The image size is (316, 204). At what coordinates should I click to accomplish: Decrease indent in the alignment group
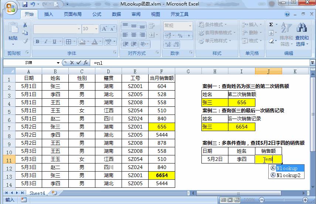click(126, 44)
